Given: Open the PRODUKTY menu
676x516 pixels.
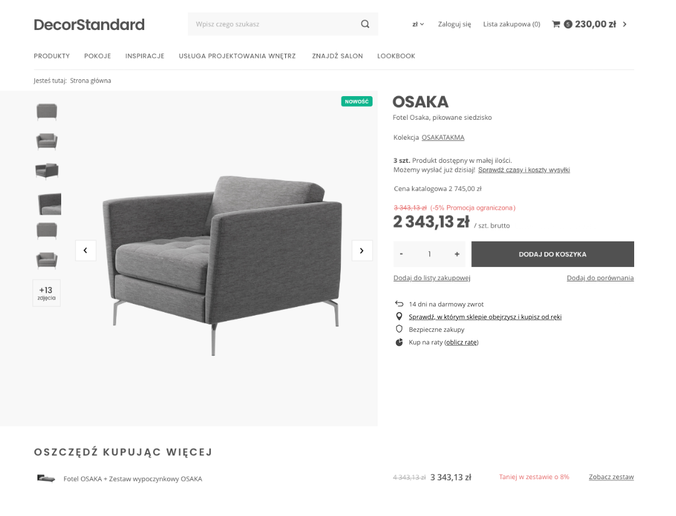Looking at the screenshot, I should point(52,56).
